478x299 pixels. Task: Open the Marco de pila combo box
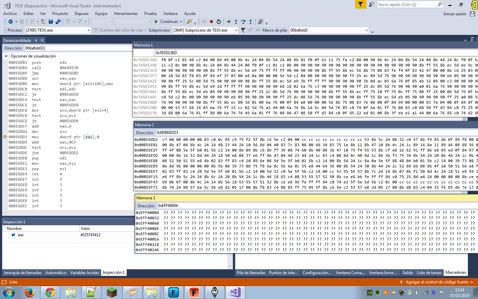tap(329, 30)
